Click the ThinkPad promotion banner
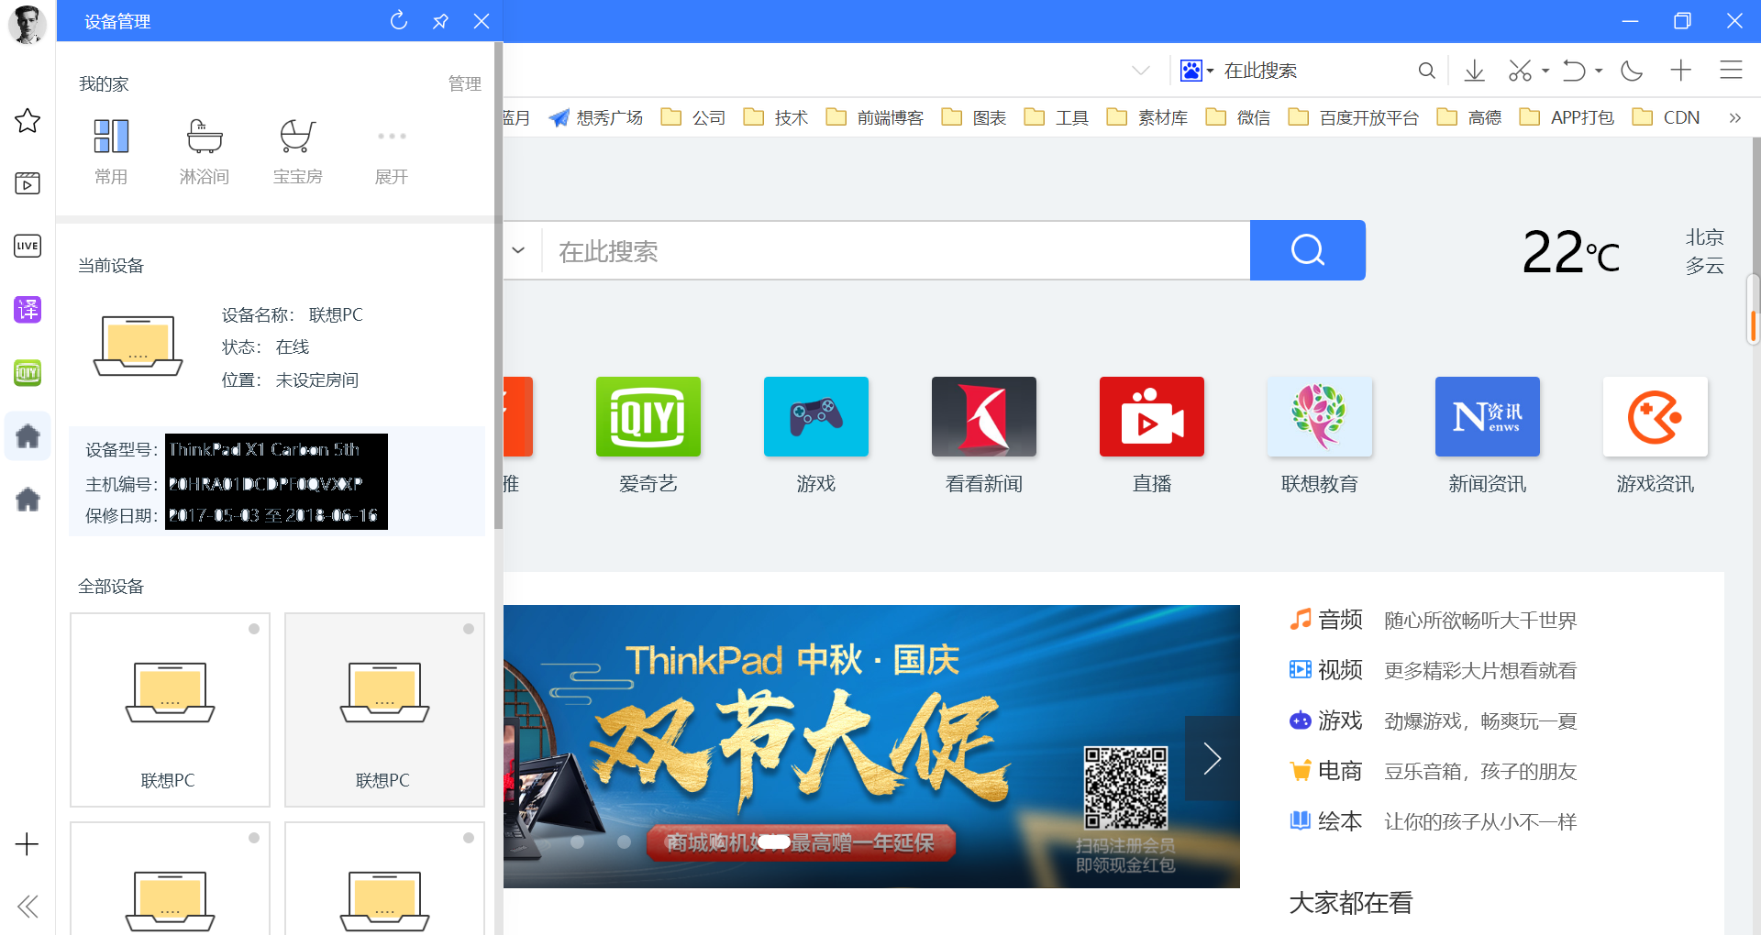This screenshot has width=1761, height=935. tap(871, 746)
